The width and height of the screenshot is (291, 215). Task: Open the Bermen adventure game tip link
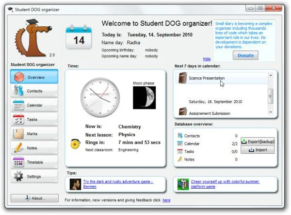pos(118,184)
